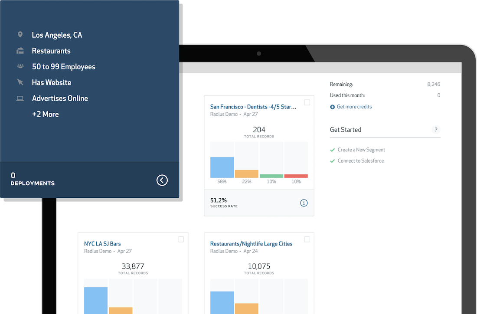
Task: Click the Has Website criterion
Action: point(52,82)
